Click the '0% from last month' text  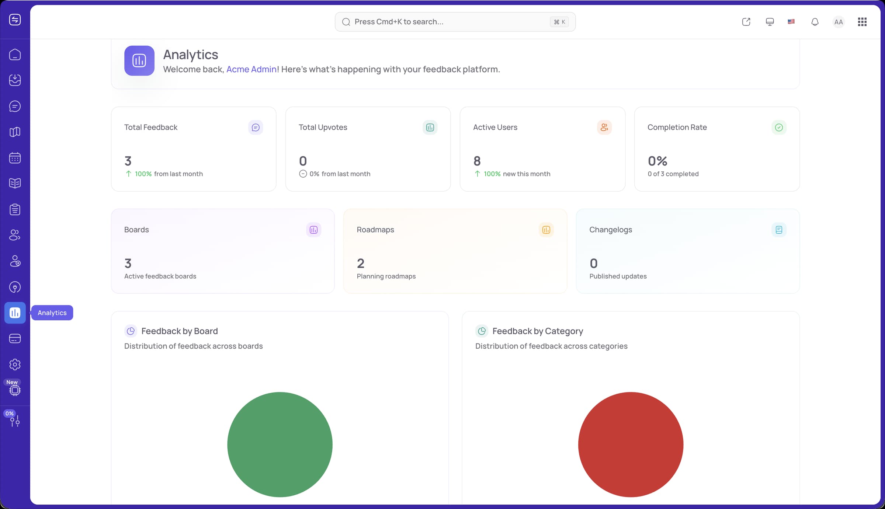(x=340, y=174)
